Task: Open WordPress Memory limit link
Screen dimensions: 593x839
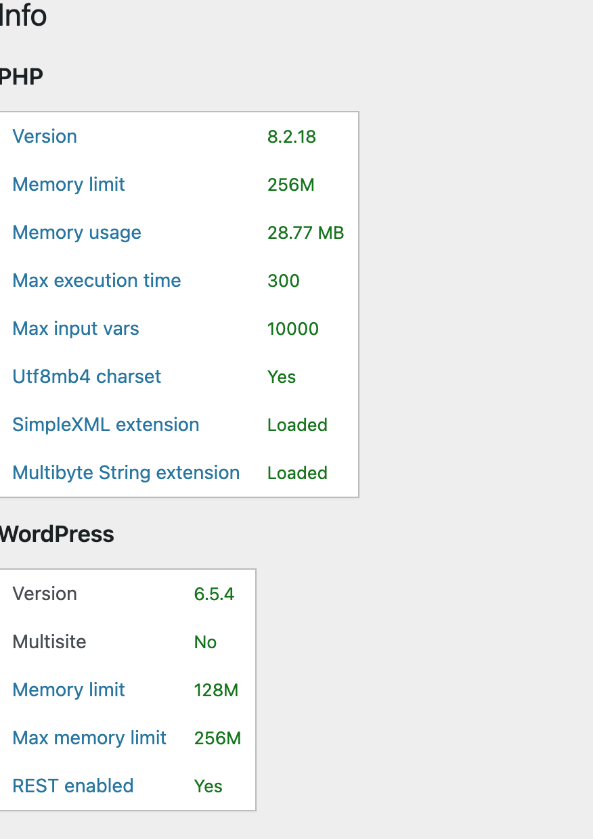Action: (68, 689)
